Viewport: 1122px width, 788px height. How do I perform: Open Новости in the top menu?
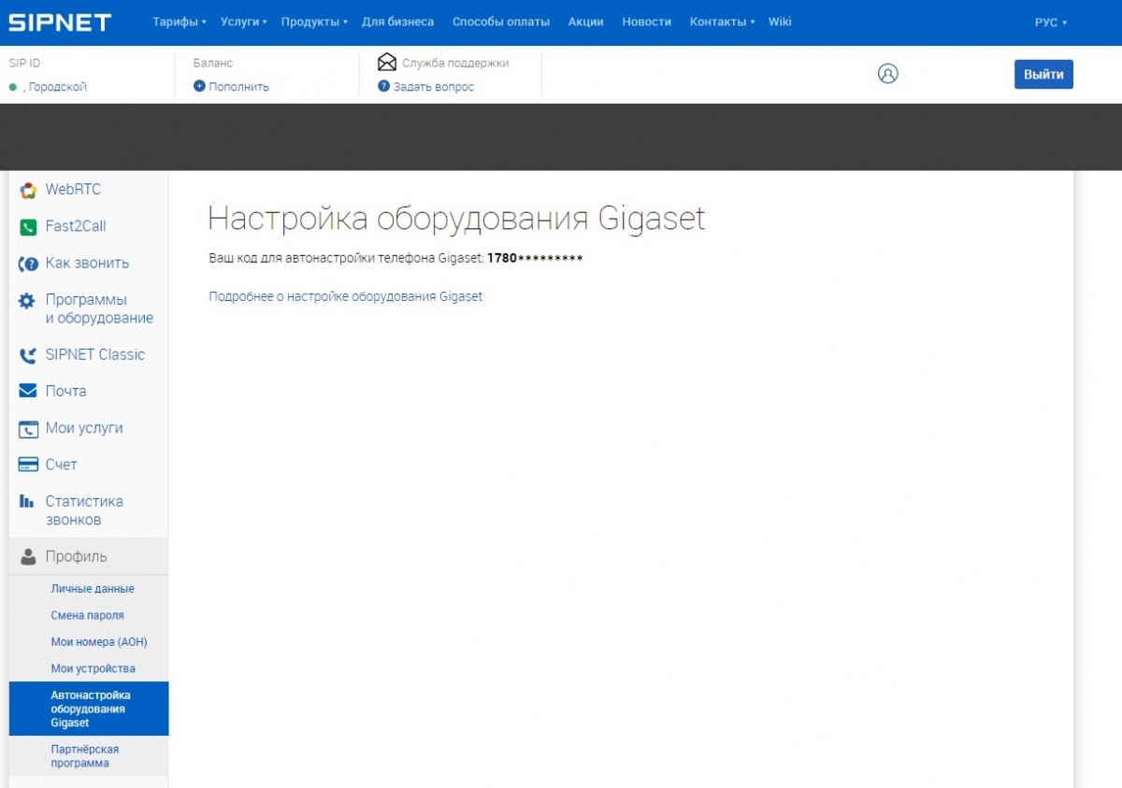pos(647,21)
